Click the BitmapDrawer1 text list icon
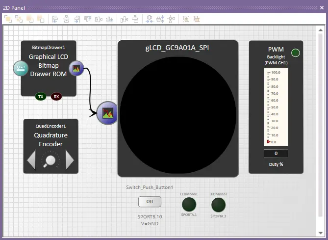The width and height of the screenshot is (328, 240). [21, 68]
